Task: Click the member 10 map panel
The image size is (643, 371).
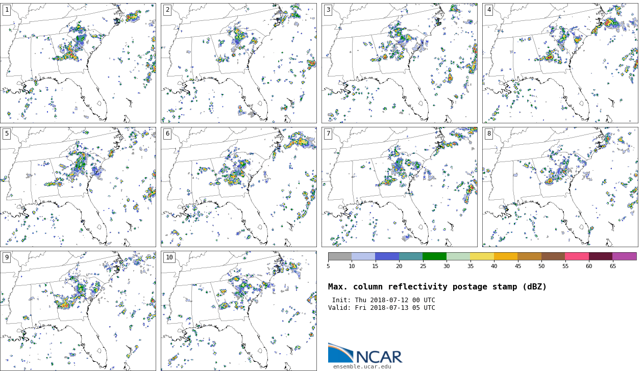Action: coord(238,310)
